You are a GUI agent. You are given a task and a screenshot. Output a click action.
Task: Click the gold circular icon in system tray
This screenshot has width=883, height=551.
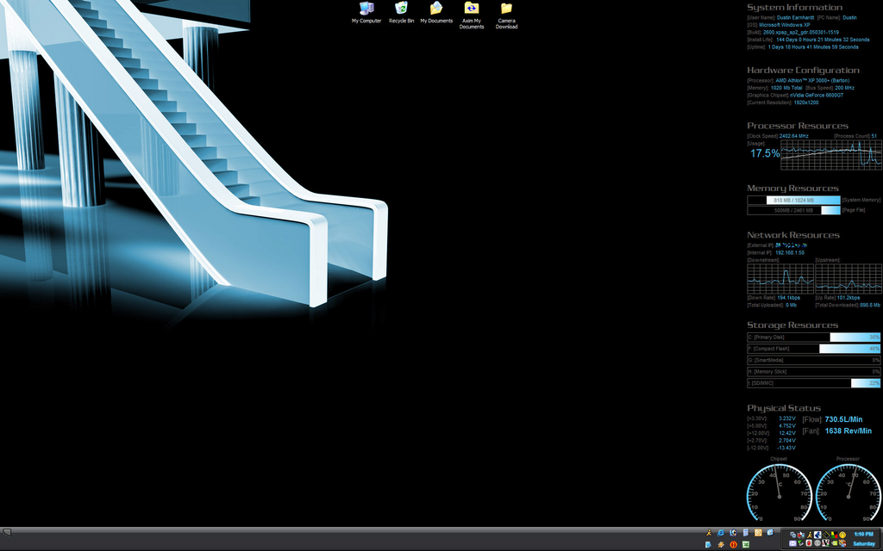[842, 535]
